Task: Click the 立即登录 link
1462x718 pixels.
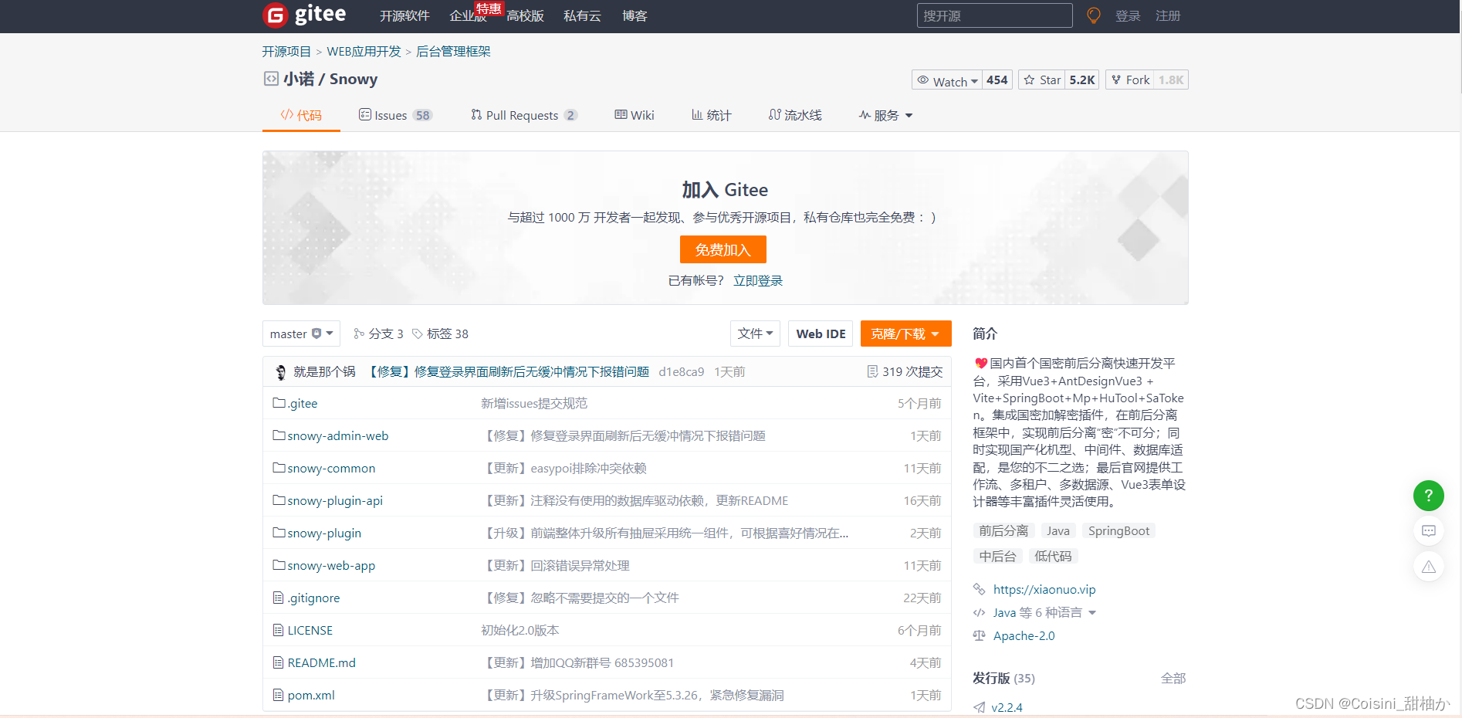Action: click(x=758, y=281)
